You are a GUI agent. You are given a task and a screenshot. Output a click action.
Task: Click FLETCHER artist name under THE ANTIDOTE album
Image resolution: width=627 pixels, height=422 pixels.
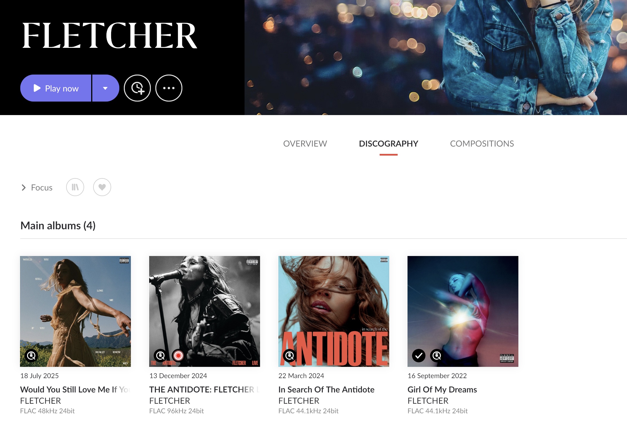click(170, 401)
